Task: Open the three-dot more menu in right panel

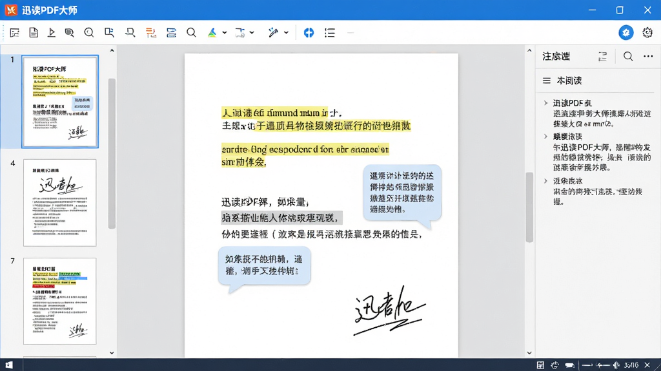Action: (648, 57)
